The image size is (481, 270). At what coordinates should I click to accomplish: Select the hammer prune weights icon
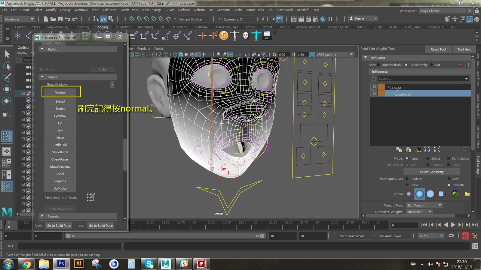coord(418,149)
